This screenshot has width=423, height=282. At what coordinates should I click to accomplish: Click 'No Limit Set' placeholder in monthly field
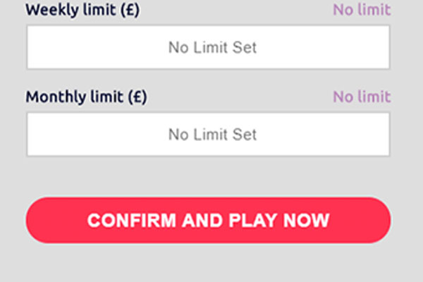(x=212, y=134)
